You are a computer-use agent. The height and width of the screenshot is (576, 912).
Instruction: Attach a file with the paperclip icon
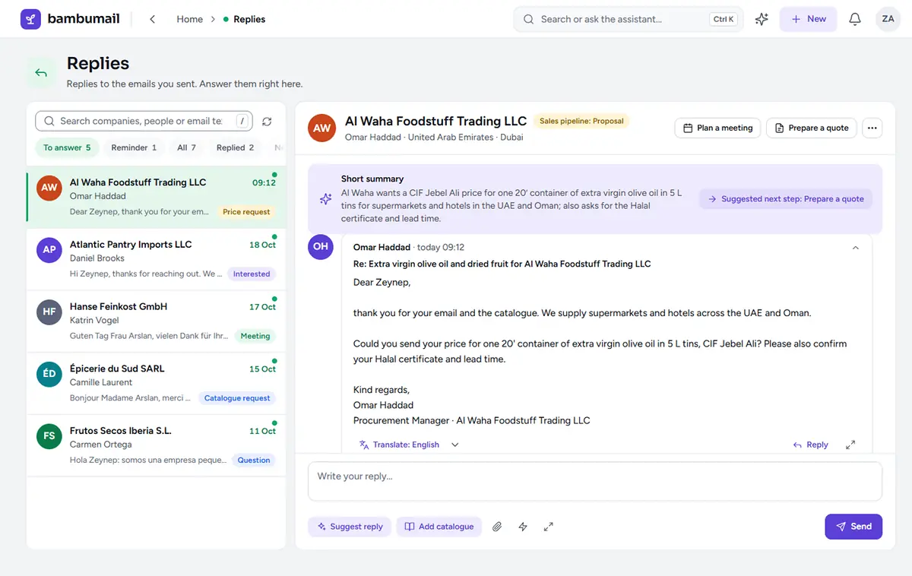click(497, 527)
